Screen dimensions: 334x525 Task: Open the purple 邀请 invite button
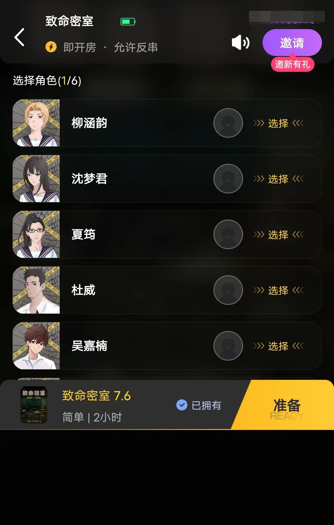(x=292, y=42)
